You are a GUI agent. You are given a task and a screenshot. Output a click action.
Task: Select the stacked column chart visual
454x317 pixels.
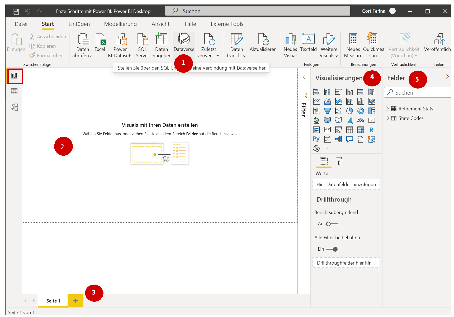point(327,92)
